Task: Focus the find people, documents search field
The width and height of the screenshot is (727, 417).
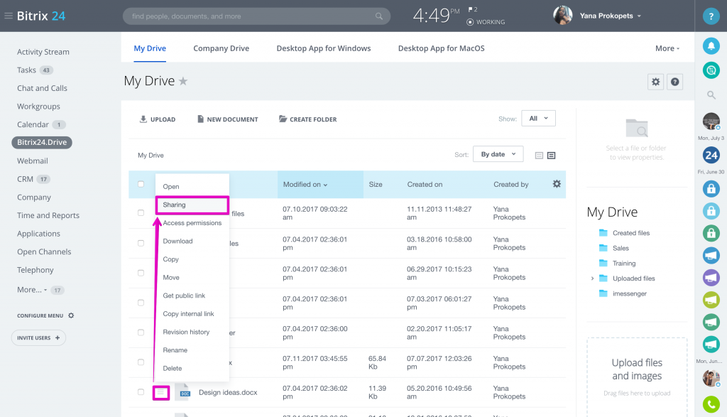Action: (256, 16)
